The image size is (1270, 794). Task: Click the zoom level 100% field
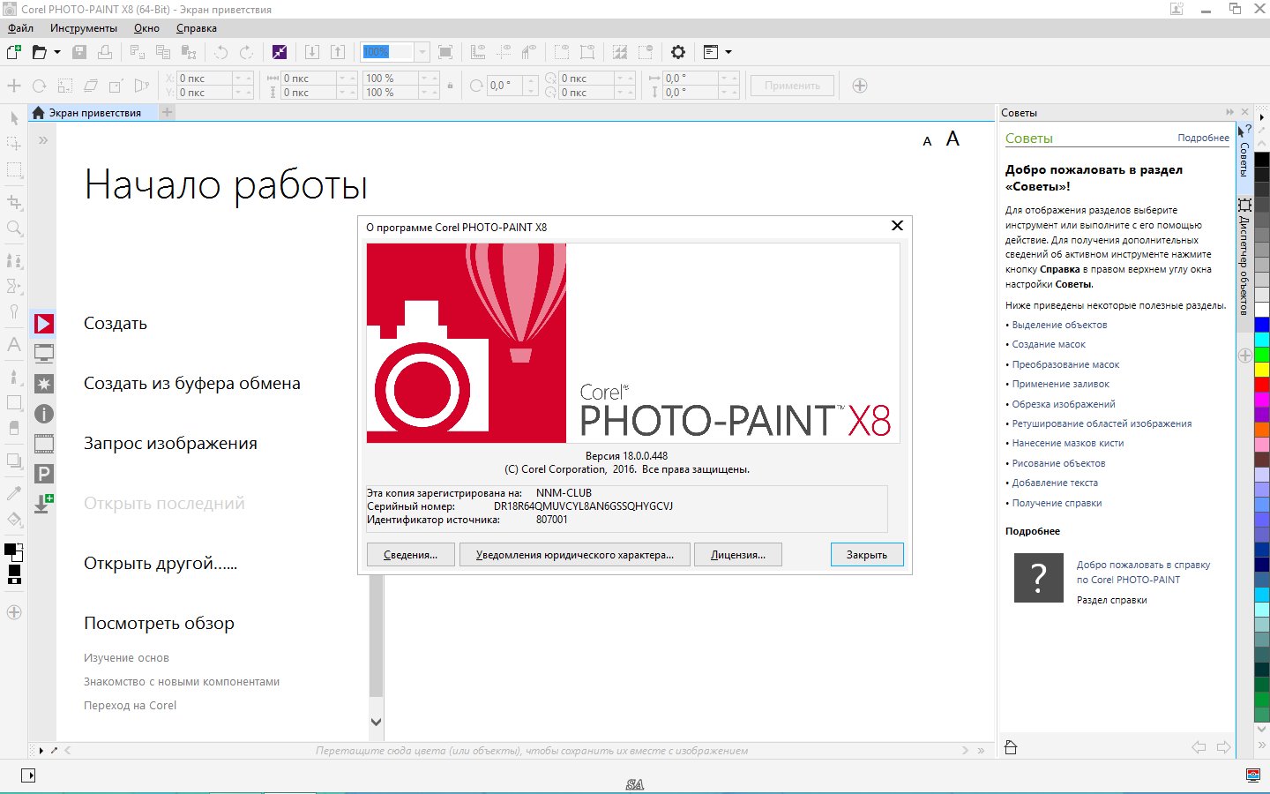(x=388, y=52)
